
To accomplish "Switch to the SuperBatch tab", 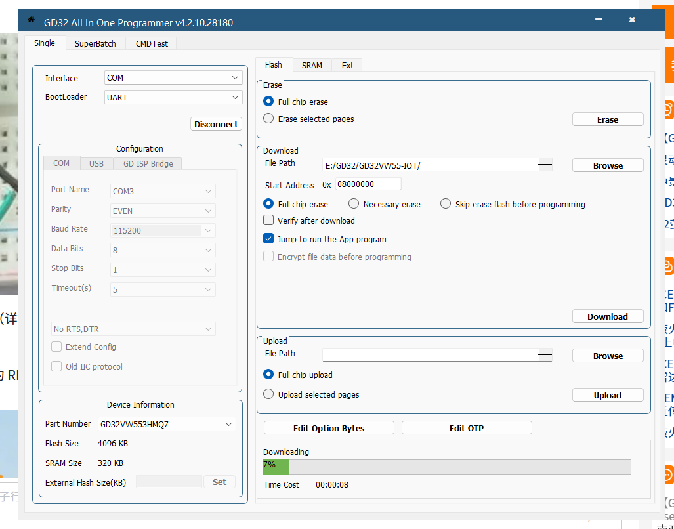I will (95, 43).
